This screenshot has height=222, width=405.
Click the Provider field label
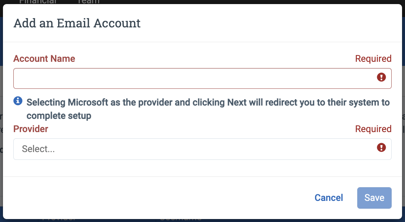tap(31, 129)
